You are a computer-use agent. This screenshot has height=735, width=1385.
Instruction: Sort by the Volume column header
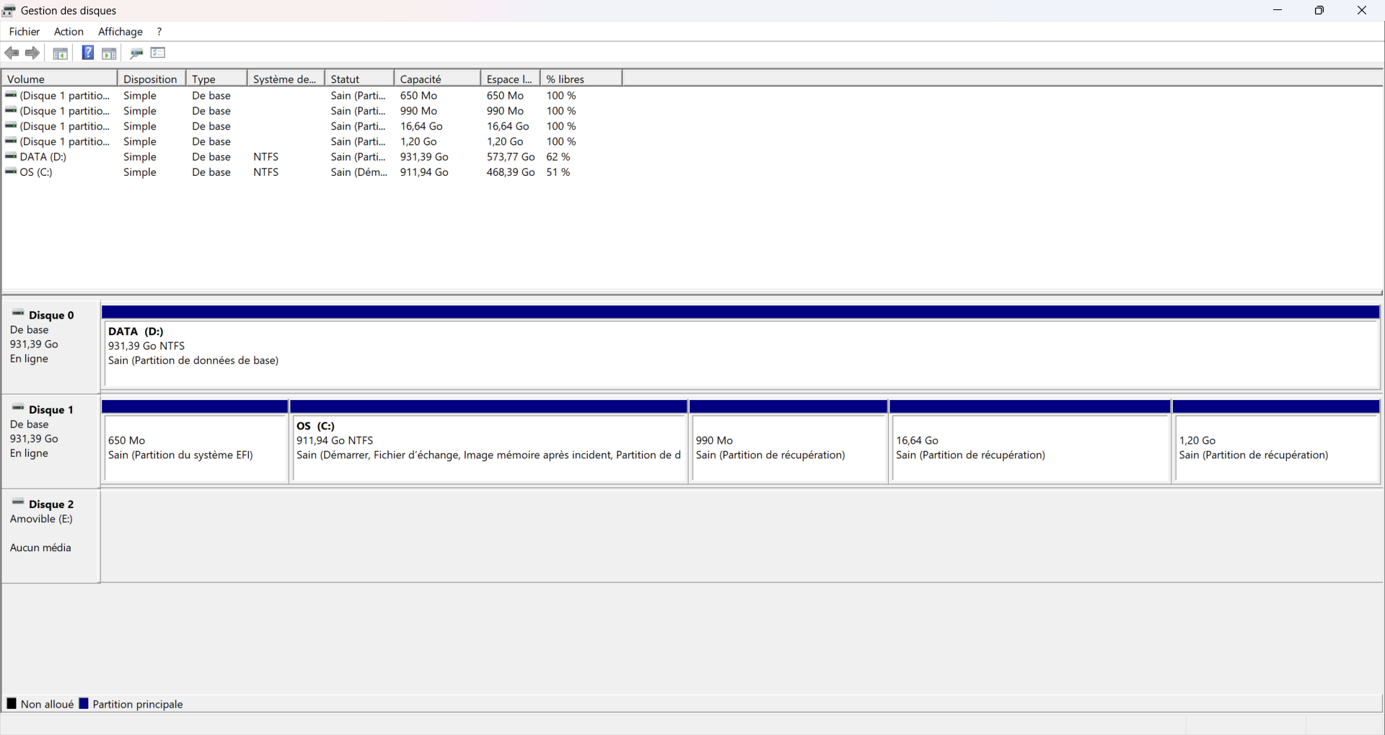(59, 79)
